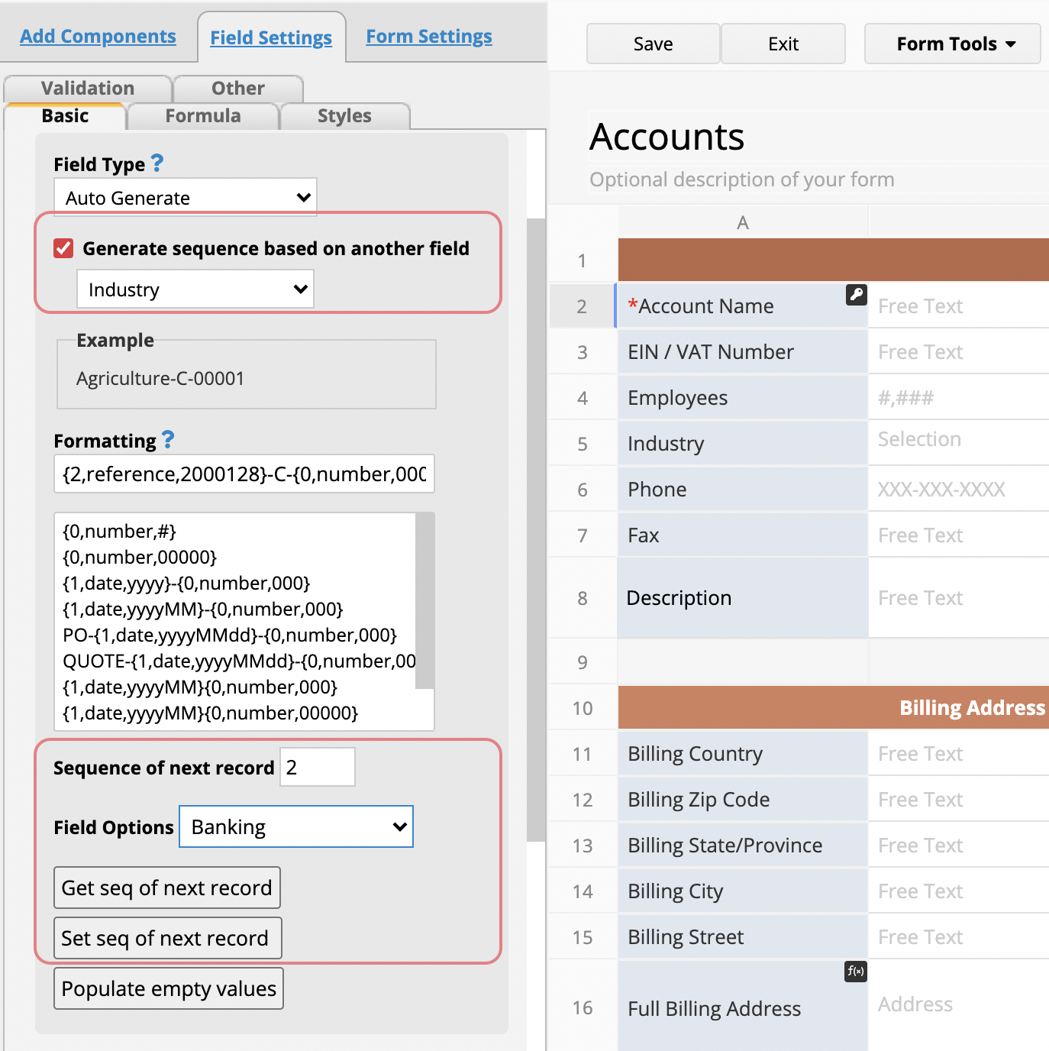The width and height of the screenshot is (1049, 1051).
Task: Switch to the Formula tab
Action: pos(203,115)
